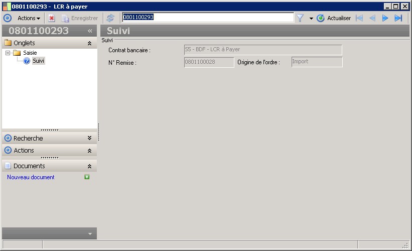Click the search field containing 0801100293
Image resolution: width=412 pixels, height=251 pixels.
coord(208,18)
